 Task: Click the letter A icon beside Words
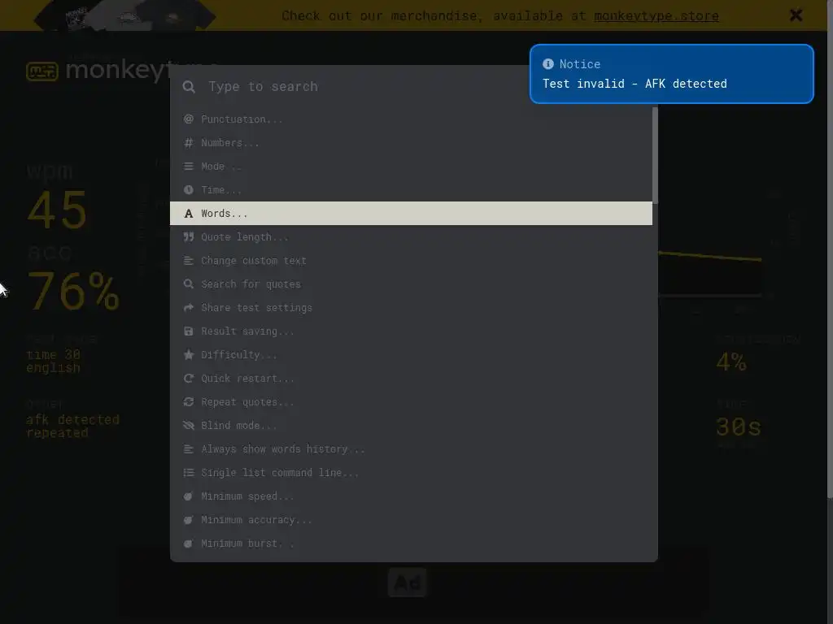click(x=189, y=214)
